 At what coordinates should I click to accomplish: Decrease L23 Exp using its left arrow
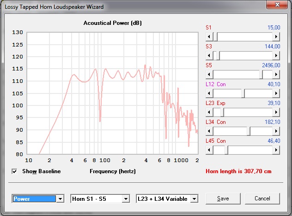tap(209, 112)
